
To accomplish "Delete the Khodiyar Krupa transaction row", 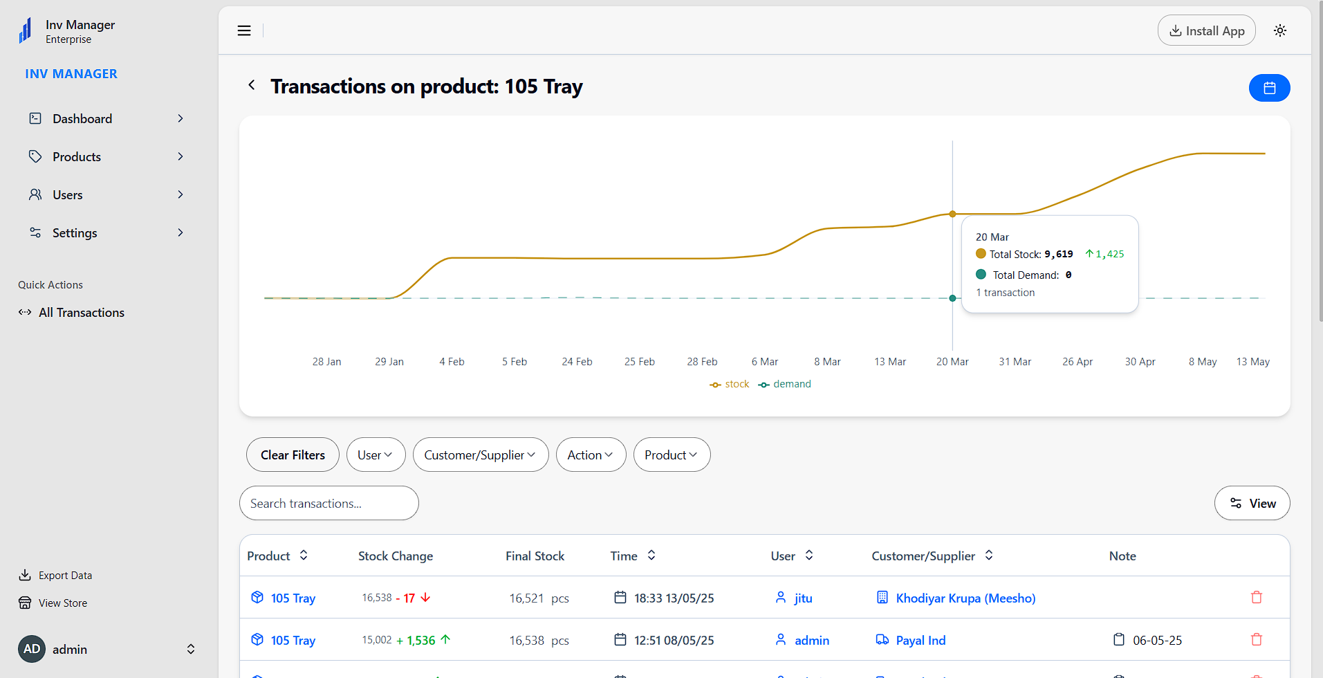I will click(x=1257, y=598).
